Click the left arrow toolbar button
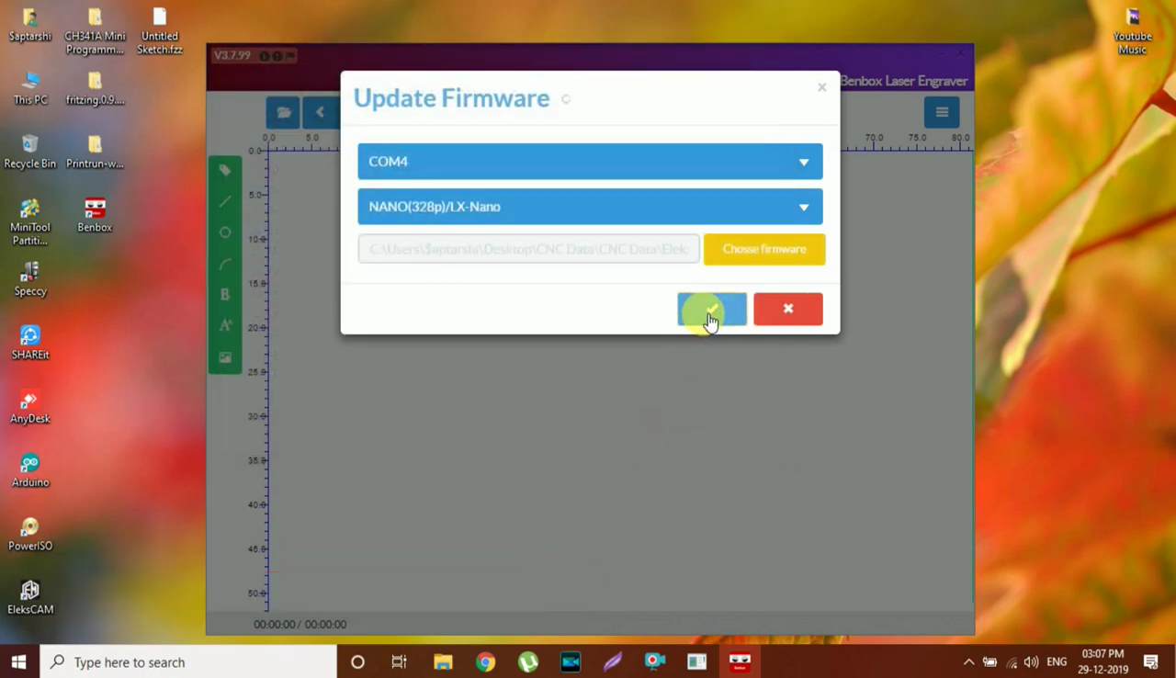 pyautogui.click(x=320, y=112)
